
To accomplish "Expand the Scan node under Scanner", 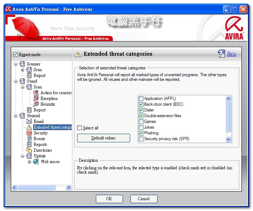I will 22,70.
